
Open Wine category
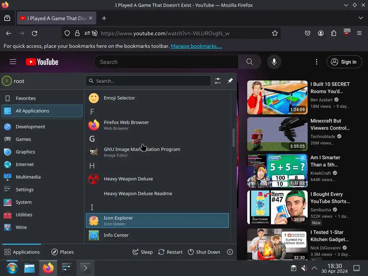click(42, 227)
